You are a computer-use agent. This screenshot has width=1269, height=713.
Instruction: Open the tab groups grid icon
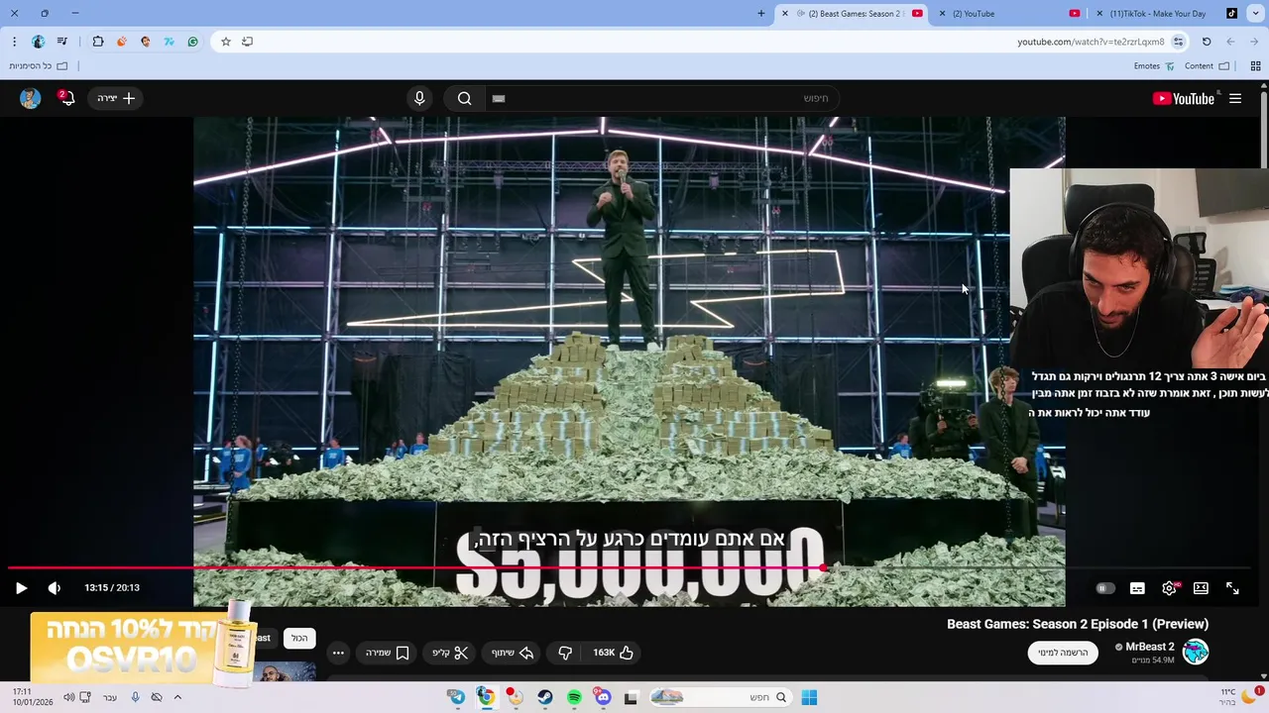pyautogui.click(x=1255, y=66)
